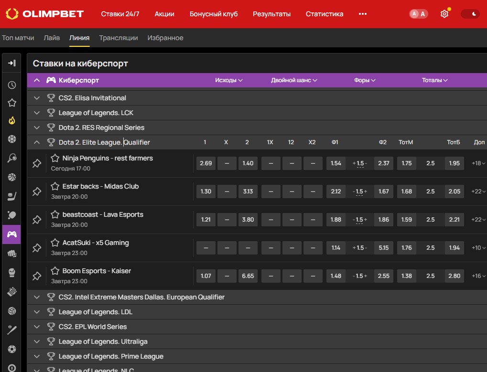Switch to the Топ матчи tab
Viewport: 487px width, 372px height.
point(18,38)
